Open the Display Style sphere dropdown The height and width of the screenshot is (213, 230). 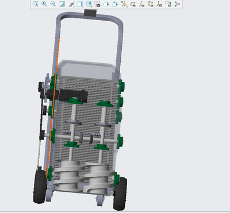pos(71,4)
